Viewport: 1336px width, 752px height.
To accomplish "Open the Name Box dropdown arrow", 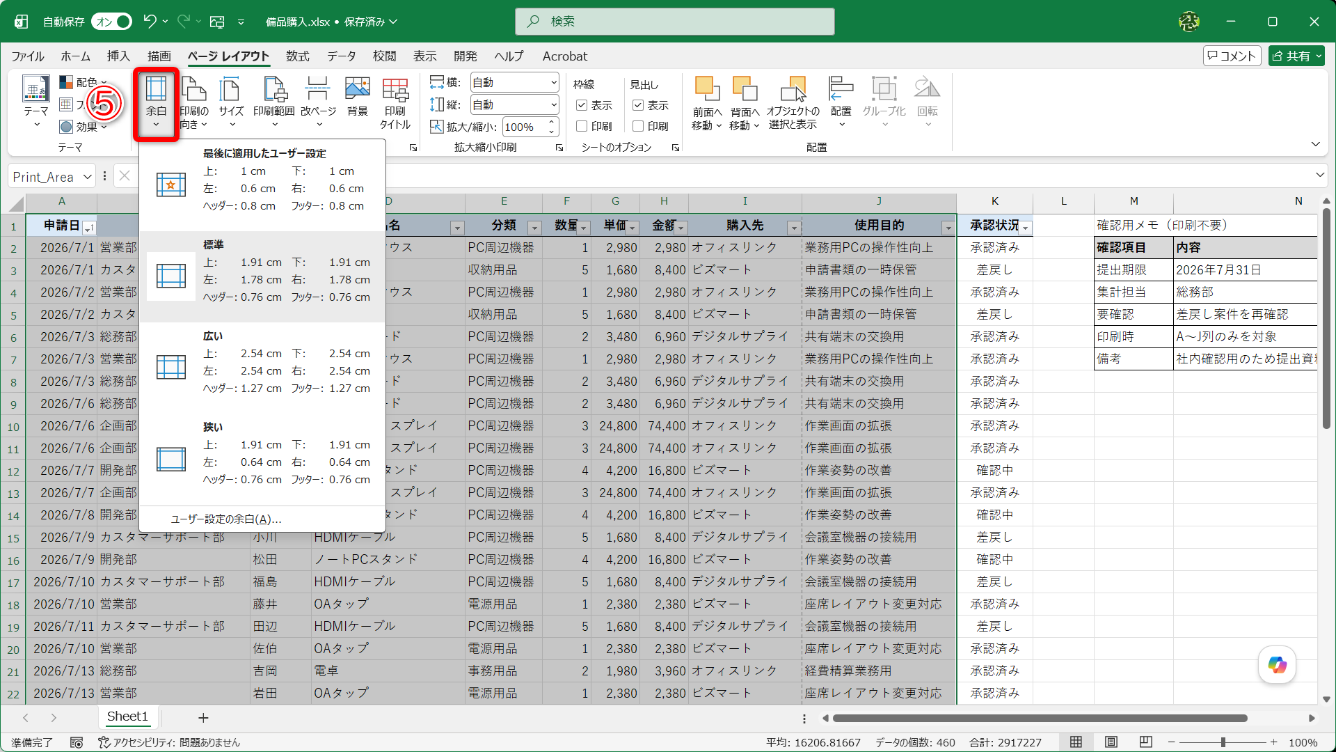I will (88, 177).
